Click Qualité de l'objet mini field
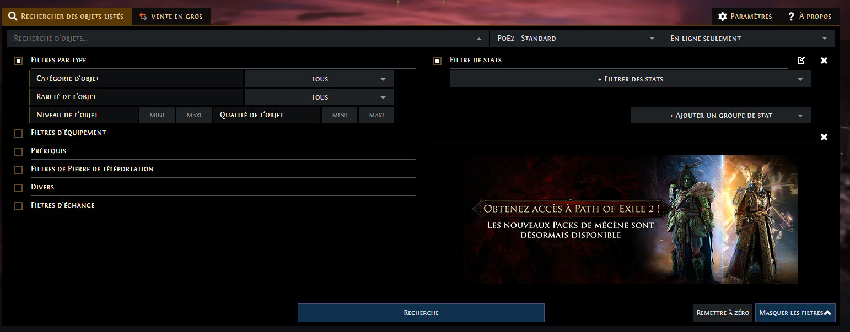The image size is (850, 332). [x=340, y=115]
